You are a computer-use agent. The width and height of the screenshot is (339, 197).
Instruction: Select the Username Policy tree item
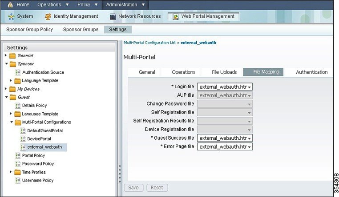pyautogui.click(x=38, y=181)
